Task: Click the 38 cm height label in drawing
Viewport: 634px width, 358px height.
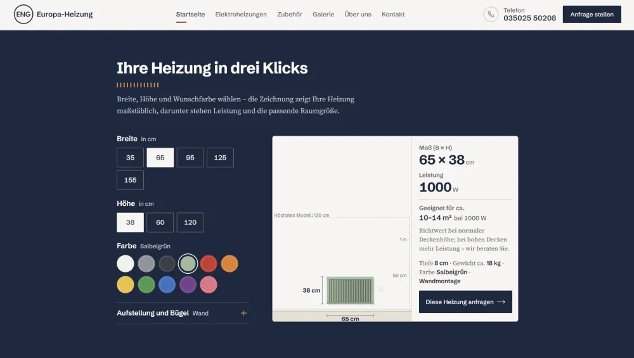Action: (x=311, y=291)
